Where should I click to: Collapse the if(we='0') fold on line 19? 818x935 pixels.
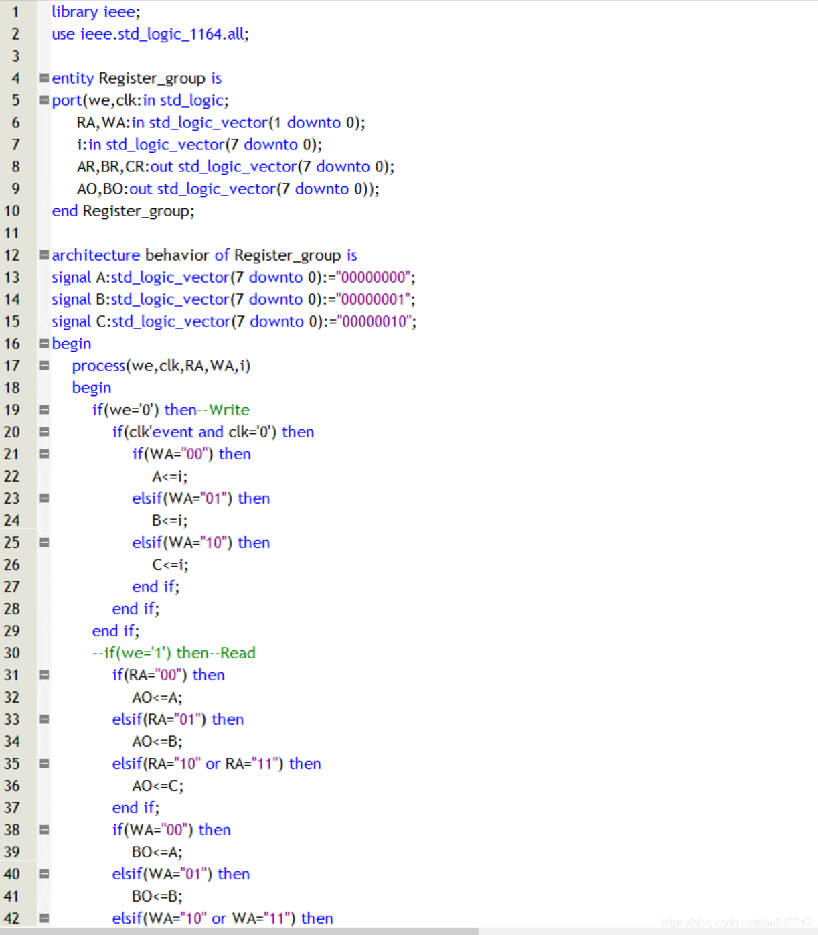coord(44,410)
